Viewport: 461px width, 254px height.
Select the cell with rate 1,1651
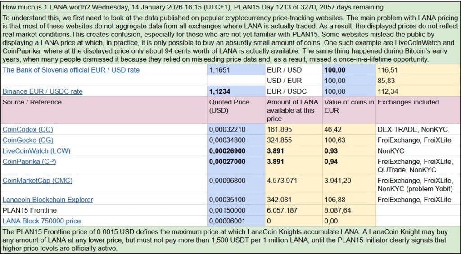click(219, 70)
